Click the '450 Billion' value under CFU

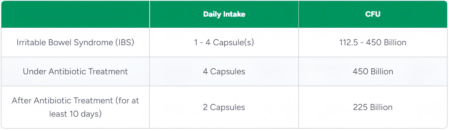pyautogui.click(x=373, y=72)
